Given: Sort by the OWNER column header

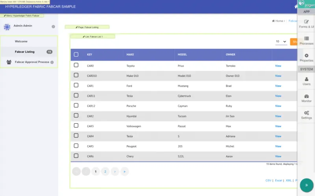Looking at the screenshot, I should (230, 55).
